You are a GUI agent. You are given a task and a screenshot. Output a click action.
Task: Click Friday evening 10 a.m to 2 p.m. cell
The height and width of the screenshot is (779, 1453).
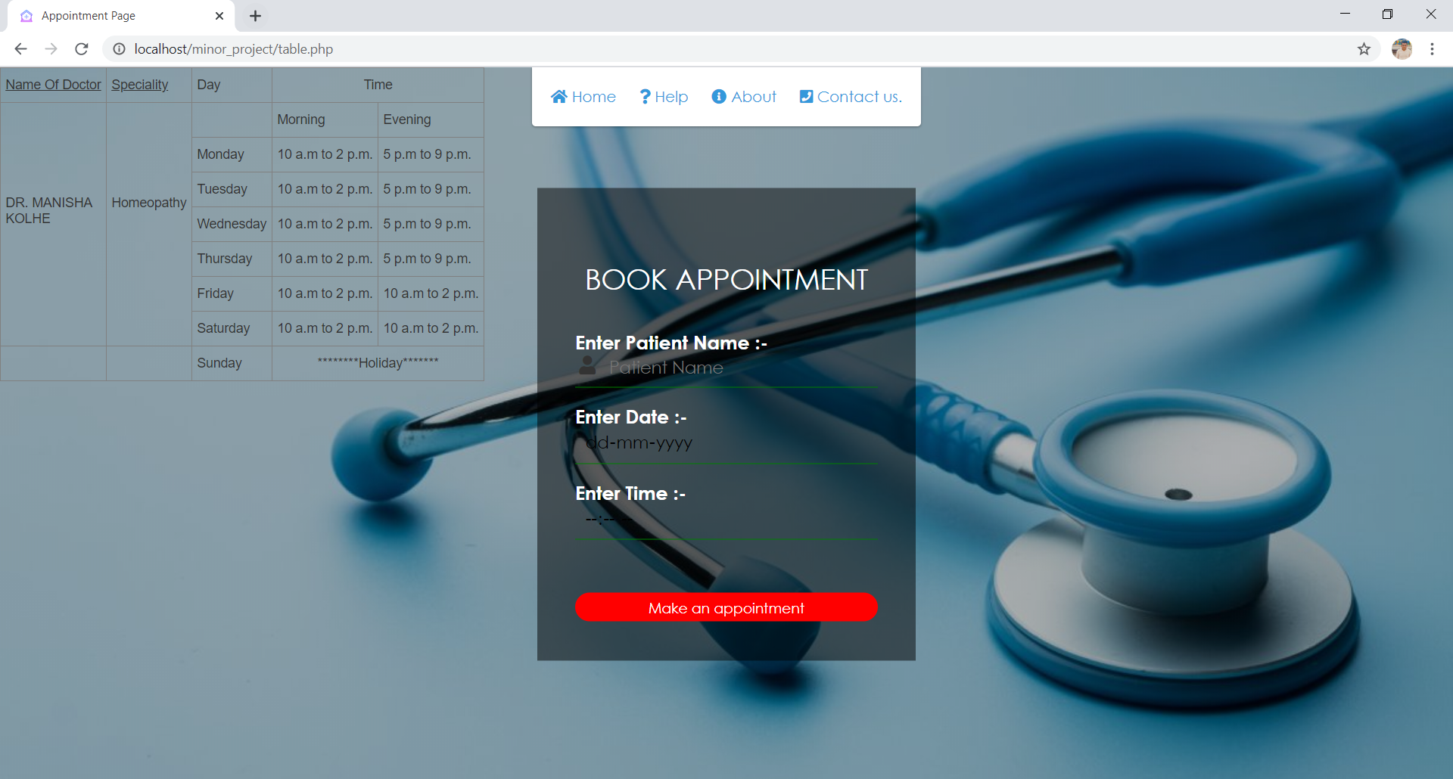[x=431, y=293]
